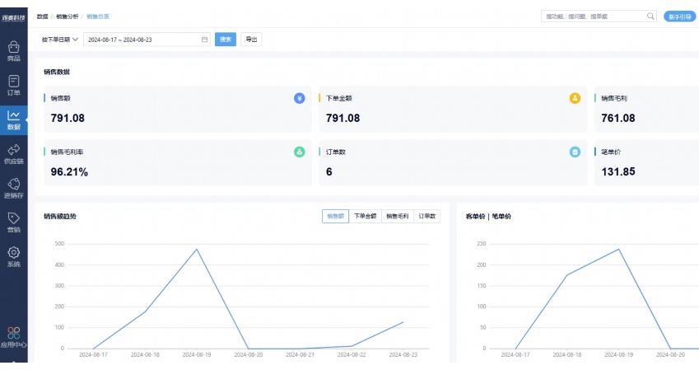Select the 数据 (Data) chart icon
Viewport: 699px width, 370px height.
pos(13,117)
